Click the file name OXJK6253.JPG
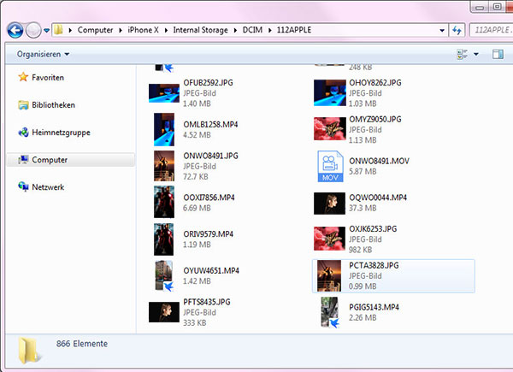This screenshot has height=372, width=513. (373, 229)
